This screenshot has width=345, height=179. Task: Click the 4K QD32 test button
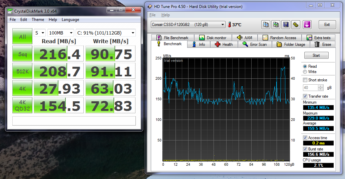point(22,105)
